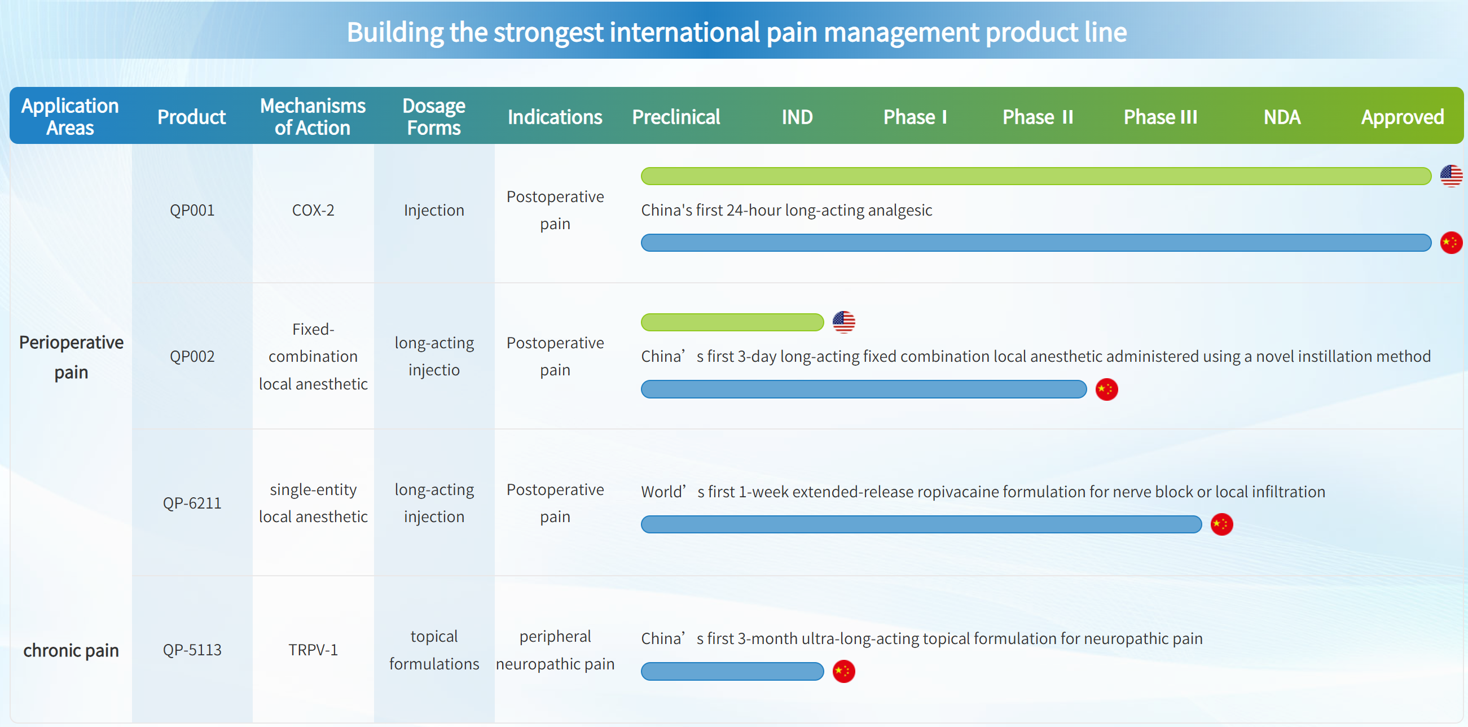Click the Approved column header

[1402, 117]
